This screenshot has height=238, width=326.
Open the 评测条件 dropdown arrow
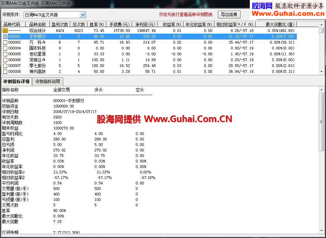[x=83, y=15]
